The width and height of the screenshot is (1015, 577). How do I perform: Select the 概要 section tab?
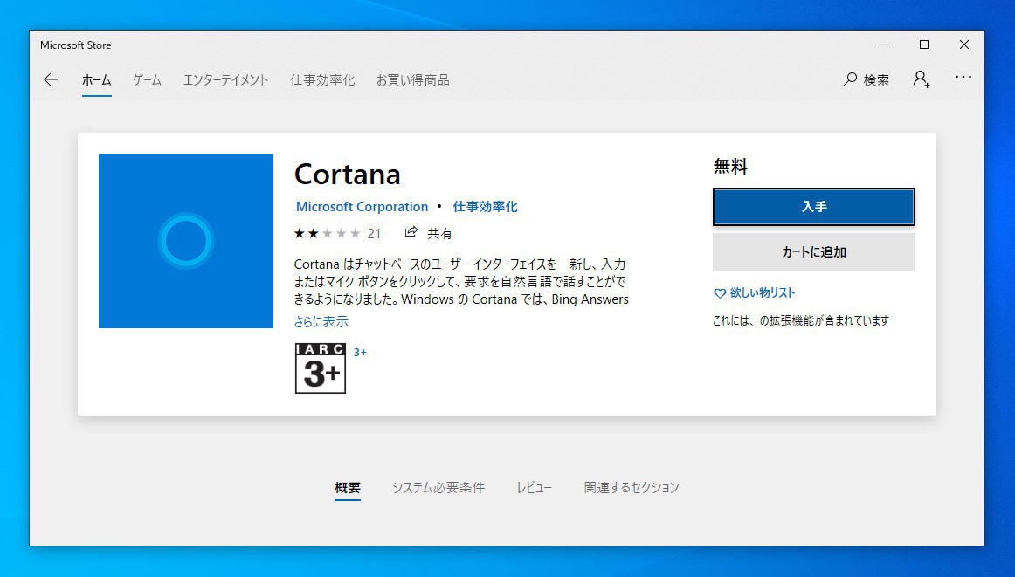pyautogui.click(x=348, y=488)
